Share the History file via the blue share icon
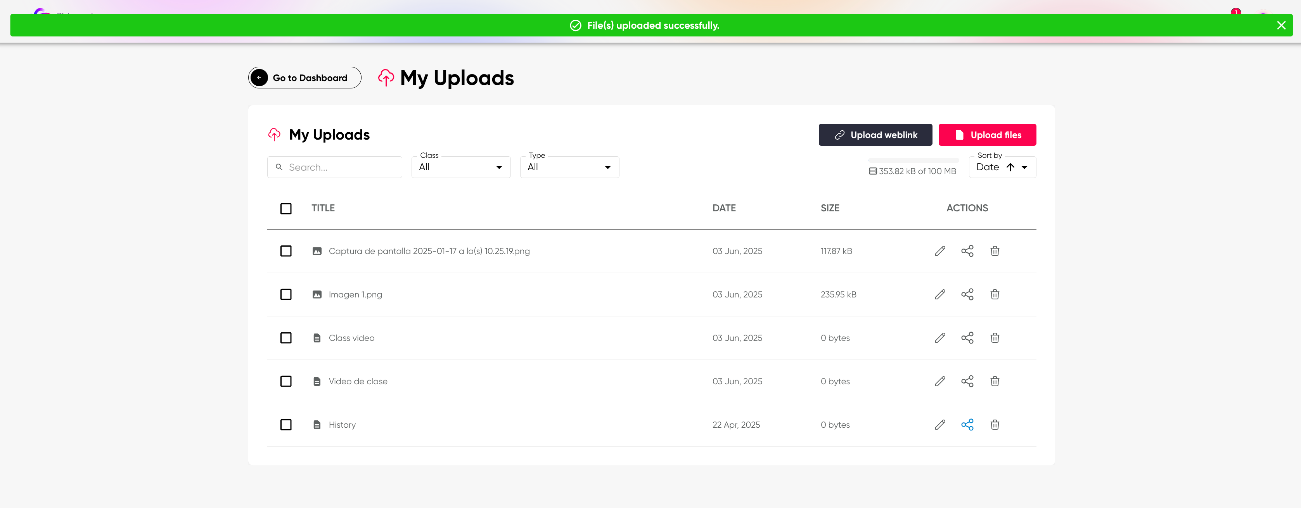The width and height of the screenshot is (1301, 508). (967, 425)
